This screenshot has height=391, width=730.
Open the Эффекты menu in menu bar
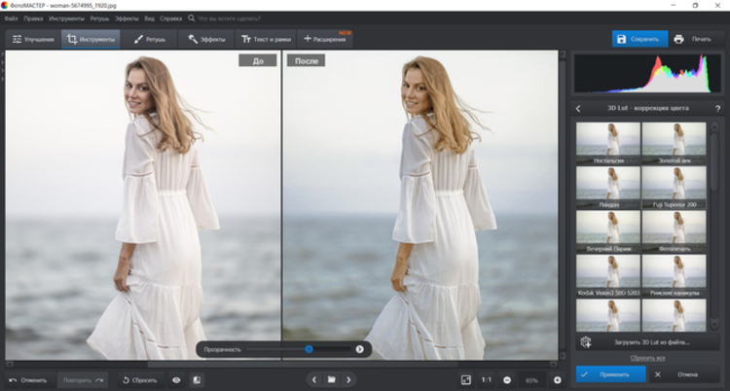pyautogui.click(x=127, y=18)
